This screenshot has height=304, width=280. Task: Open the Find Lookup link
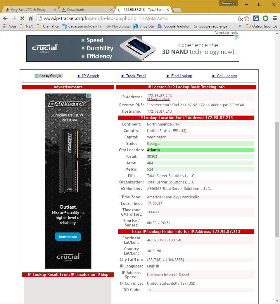(x=179, y=76)
